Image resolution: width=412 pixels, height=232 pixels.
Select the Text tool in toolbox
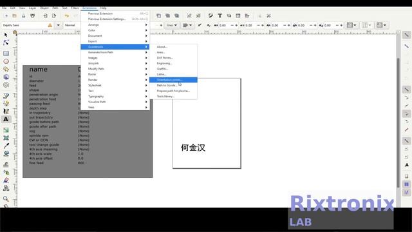6,119
